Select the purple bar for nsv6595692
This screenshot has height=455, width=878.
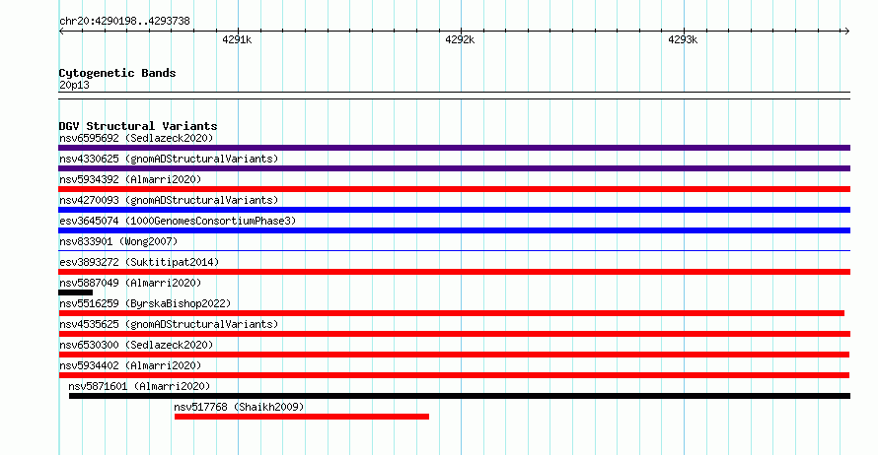(454, 148)
